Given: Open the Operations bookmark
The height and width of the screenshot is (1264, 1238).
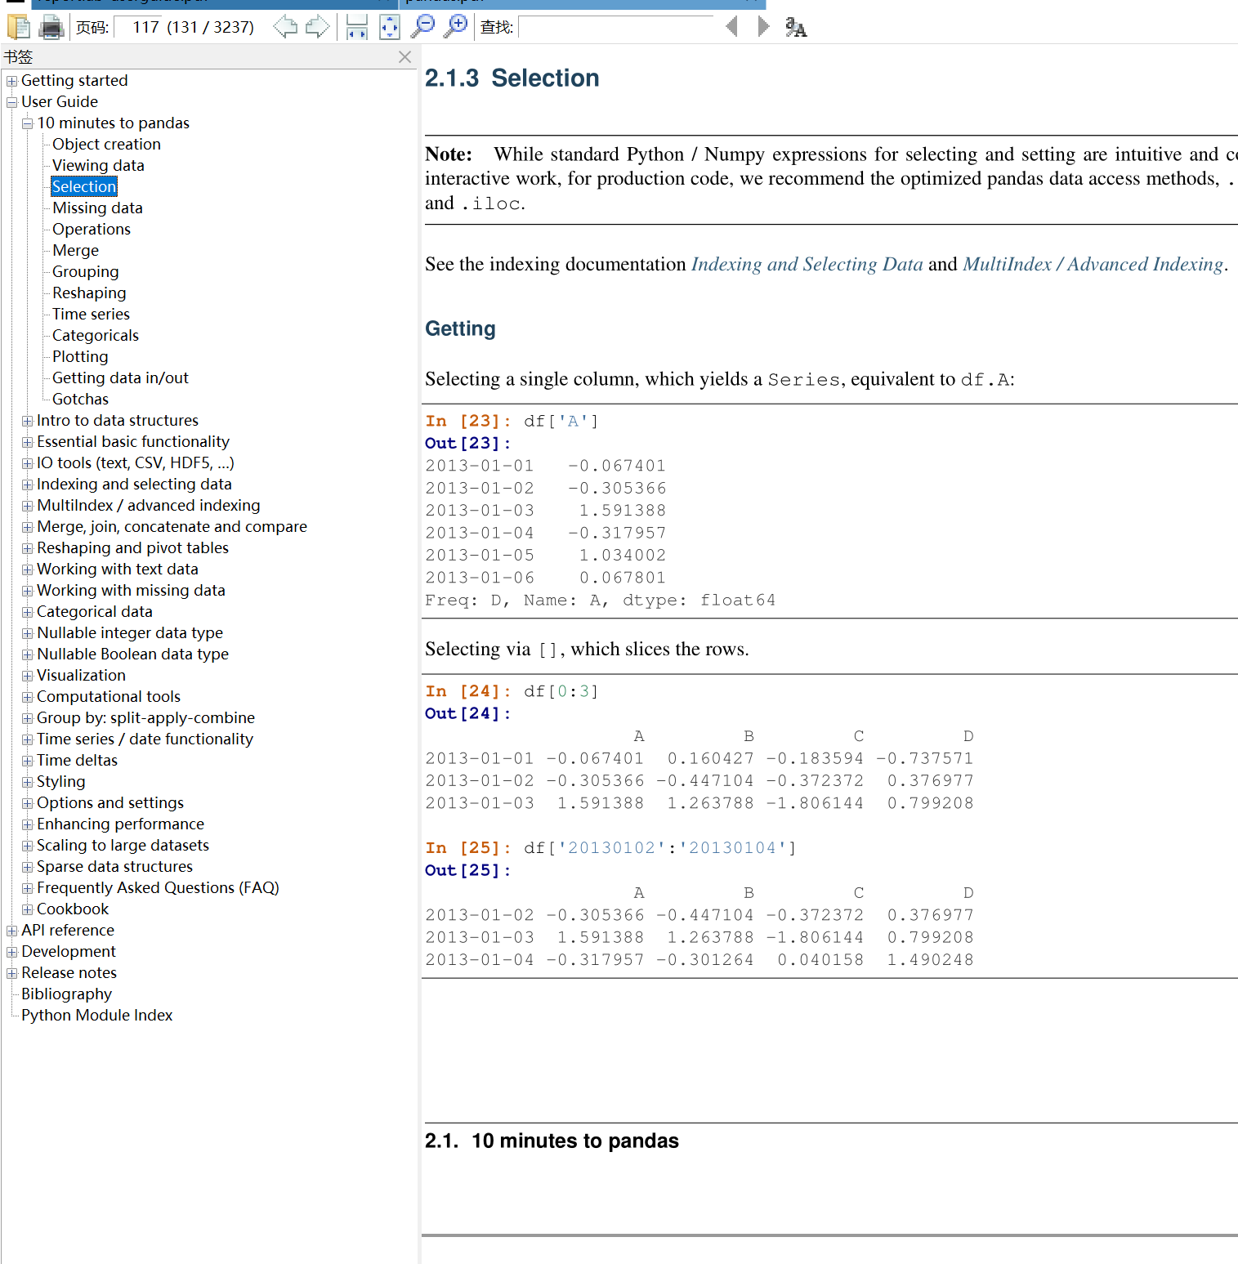Looking at the screenshot, I should [x=92, y=229].
